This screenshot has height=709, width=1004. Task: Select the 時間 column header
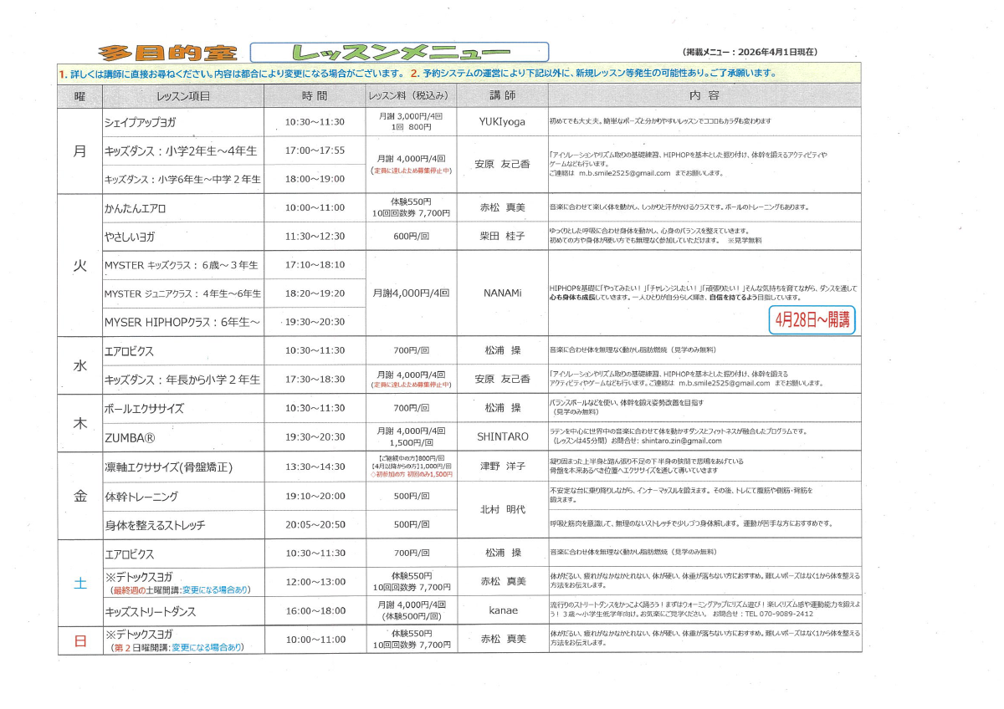[315, 96]
